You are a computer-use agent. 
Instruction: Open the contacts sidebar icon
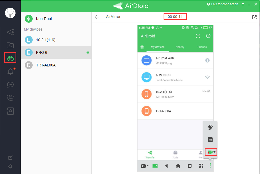[10, 111]
